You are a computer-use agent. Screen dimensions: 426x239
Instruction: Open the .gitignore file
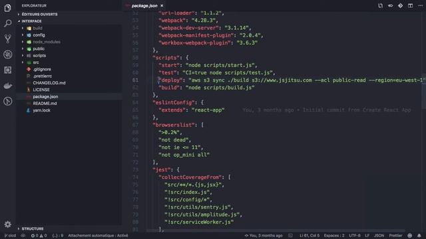pos(42,69)
